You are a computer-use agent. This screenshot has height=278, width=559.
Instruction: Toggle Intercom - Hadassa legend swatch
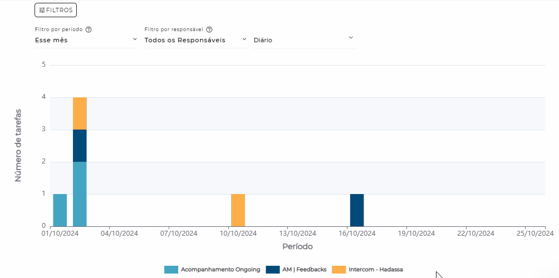pos(339,270)
